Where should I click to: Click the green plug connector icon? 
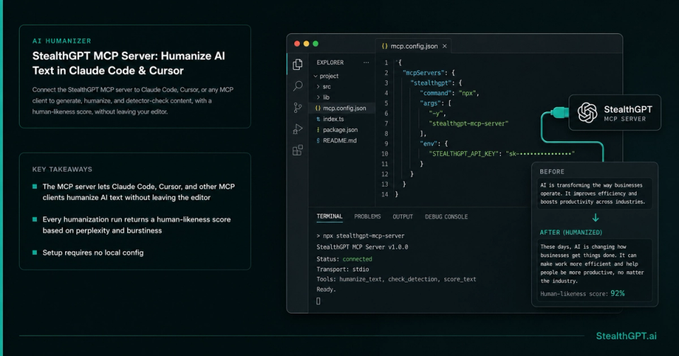[x=559, y=113]
